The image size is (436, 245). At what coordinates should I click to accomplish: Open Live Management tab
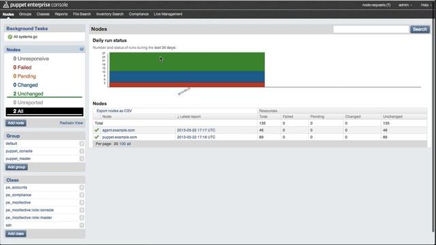pos(168,14)
